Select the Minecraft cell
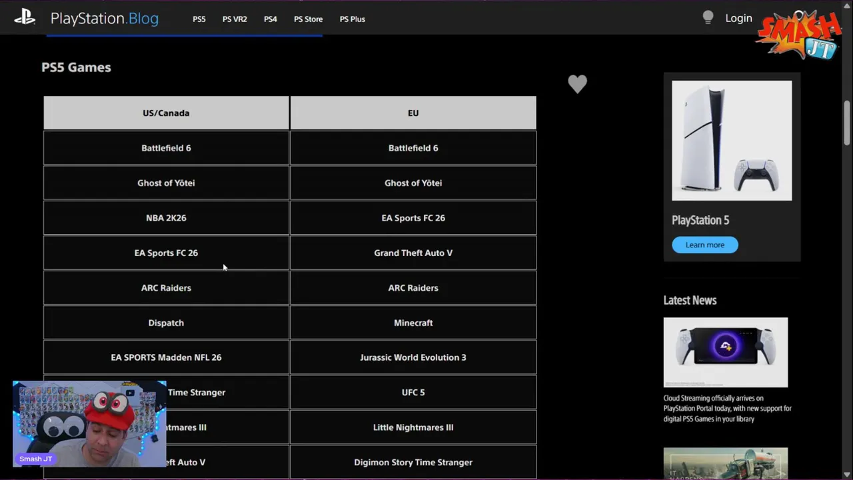The image size is (853, 480). point(413,323)
